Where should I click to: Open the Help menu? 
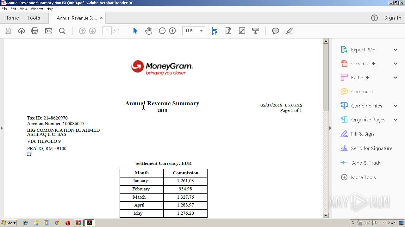[50, 9]
